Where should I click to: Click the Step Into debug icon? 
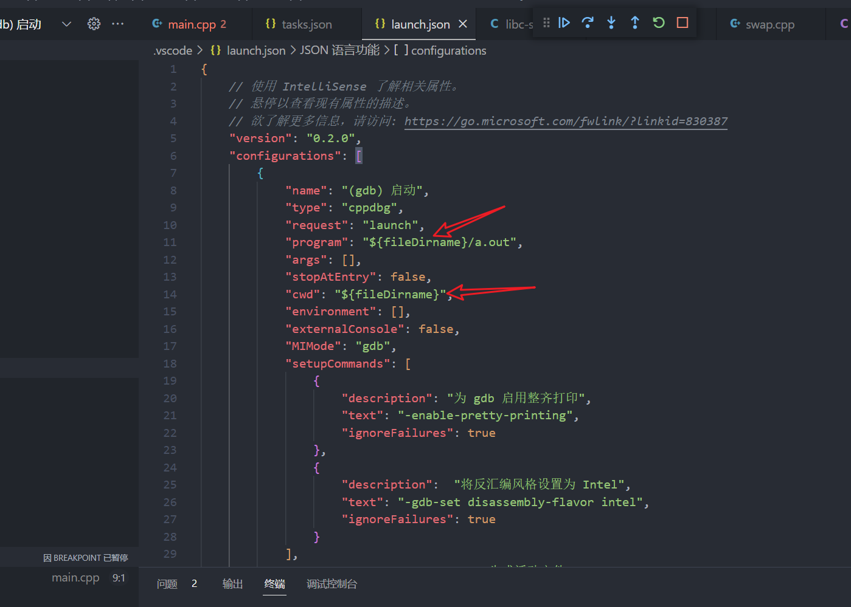pos(611,23)
